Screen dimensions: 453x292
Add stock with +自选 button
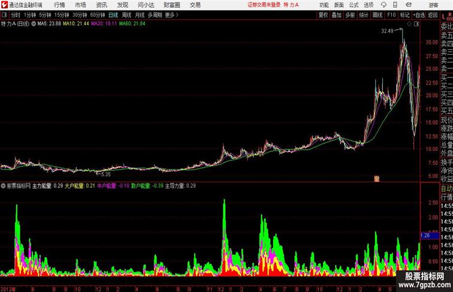click(x=419, y=15)
